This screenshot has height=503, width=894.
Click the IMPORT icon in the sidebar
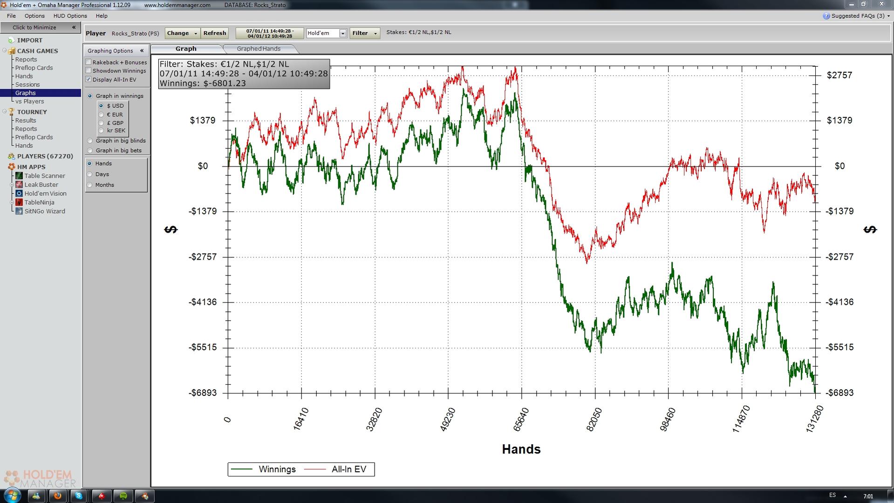pyautogui.click(x=12, y=41)
